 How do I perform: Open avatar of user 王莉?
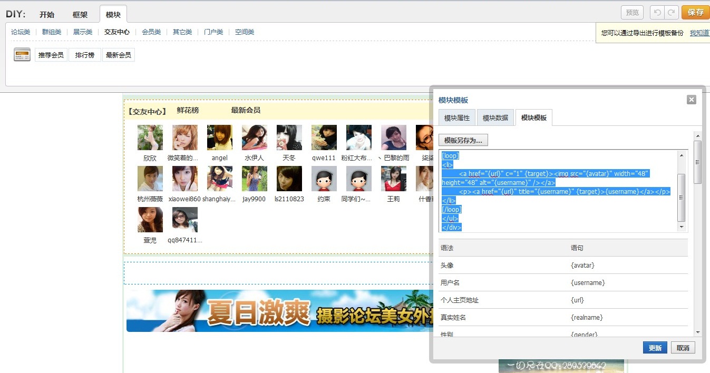394,179
